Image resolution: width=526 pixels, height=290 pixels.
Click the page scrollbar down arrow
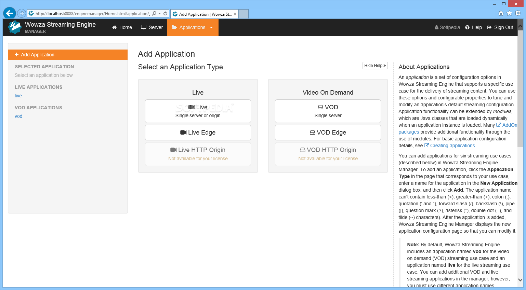(520, 280)
